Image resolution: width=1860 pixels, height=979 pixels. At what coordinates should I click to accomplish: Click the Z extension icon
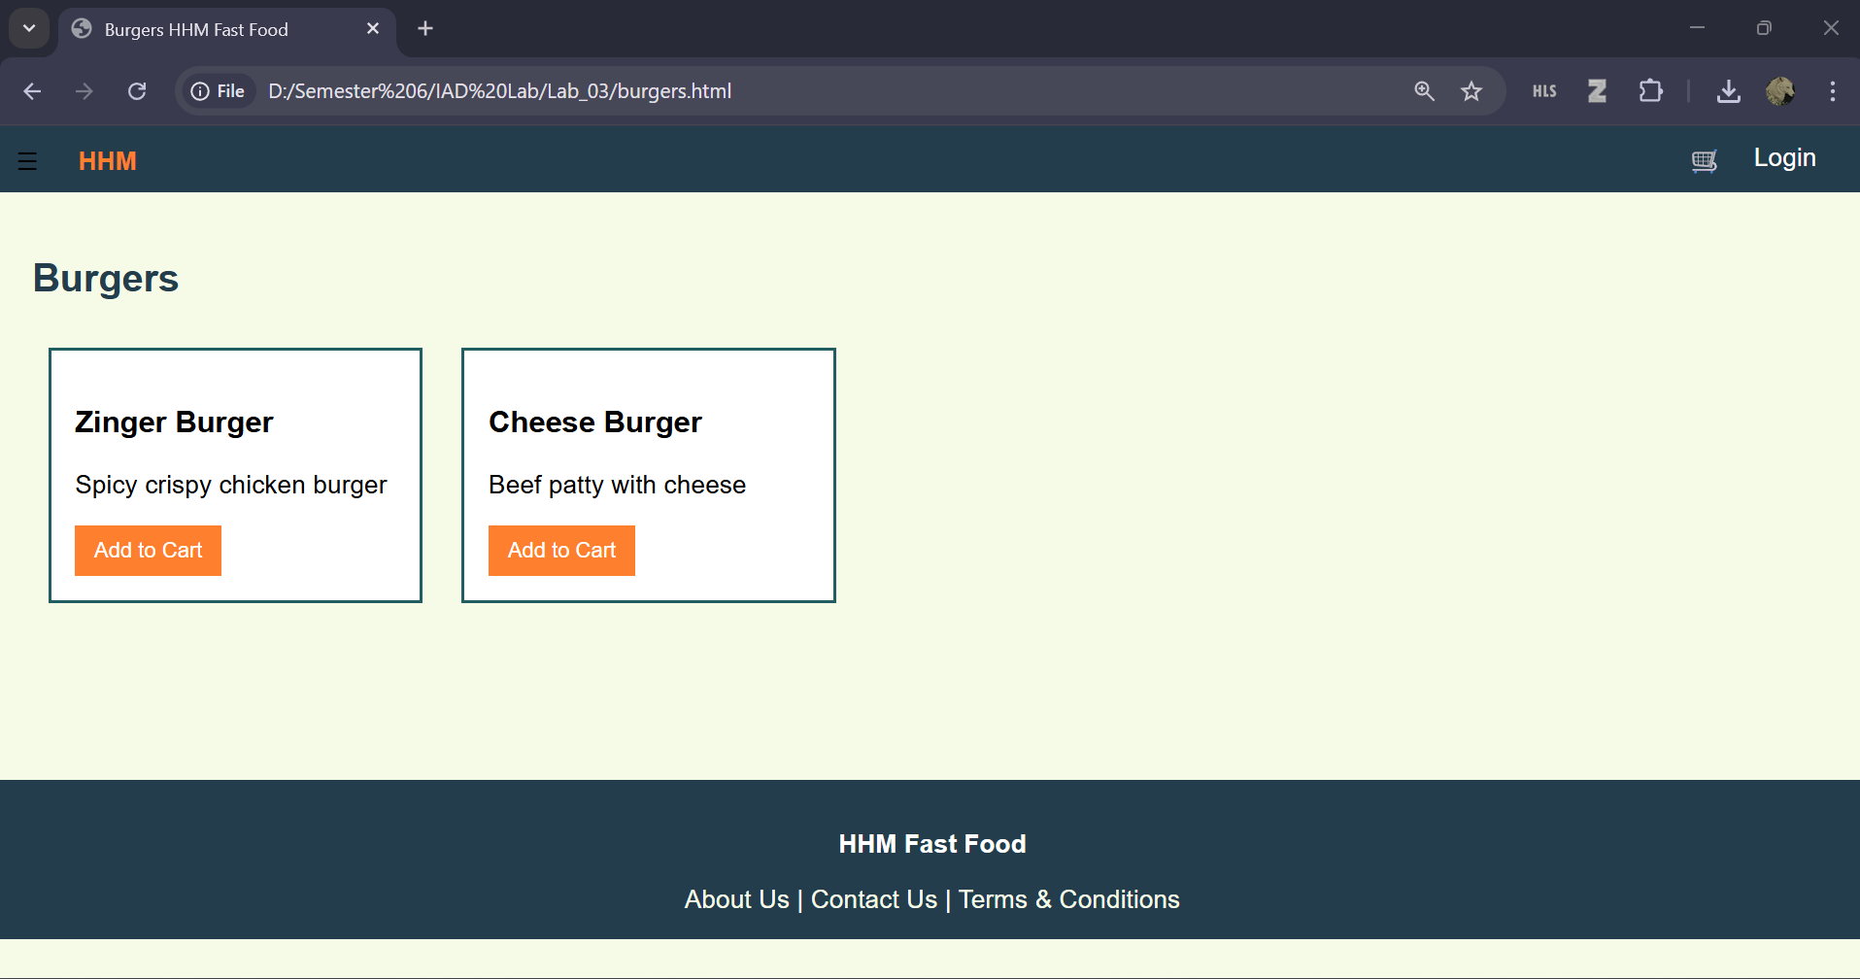click(x=1597, y=91)
